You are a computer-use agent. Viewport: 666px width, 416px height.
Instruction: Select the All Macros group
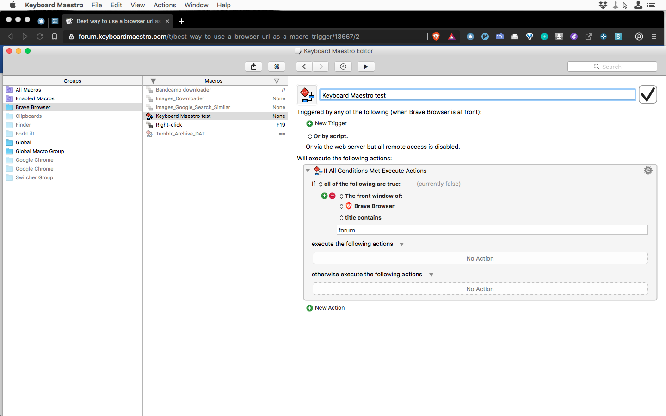73,90
